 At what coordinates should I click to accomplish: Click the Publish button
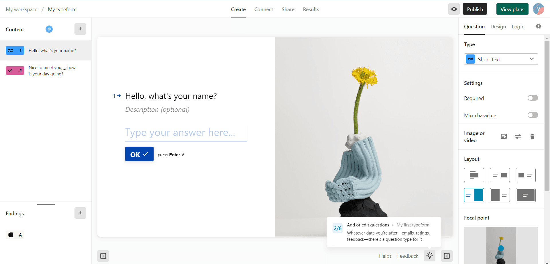[x=475, y=9]
